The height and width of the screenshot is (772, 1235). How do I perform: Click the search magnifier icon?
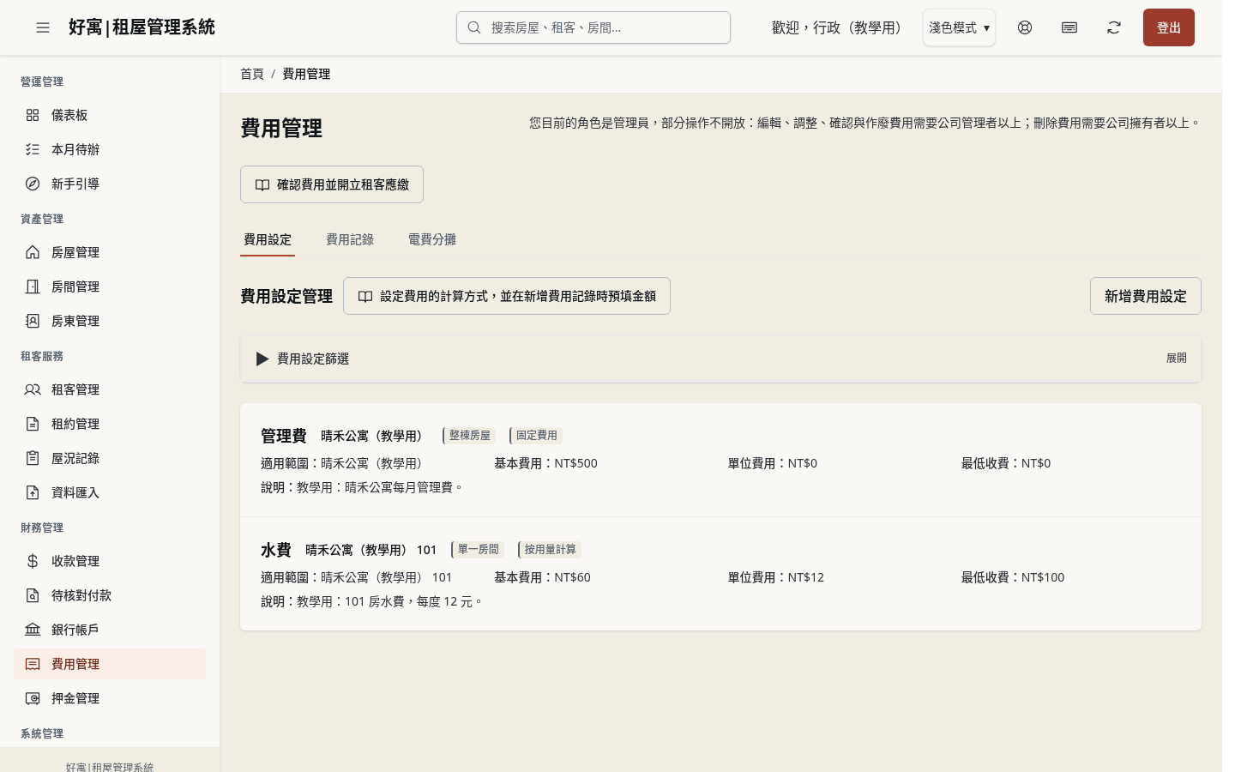[474, 27]
